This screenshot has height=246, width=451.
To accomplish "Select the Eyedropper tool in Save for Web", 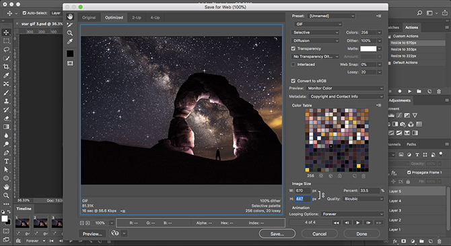I will (70, 42).
